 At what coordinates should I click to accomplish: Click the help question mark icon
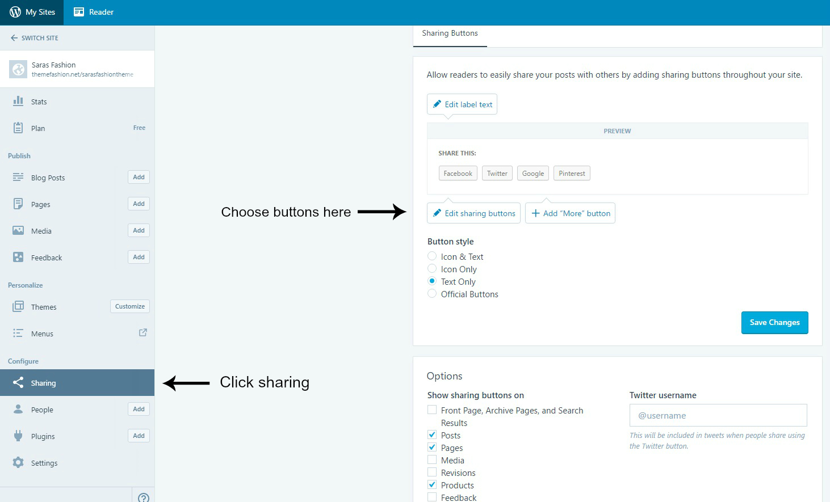(x=144, y=497)
